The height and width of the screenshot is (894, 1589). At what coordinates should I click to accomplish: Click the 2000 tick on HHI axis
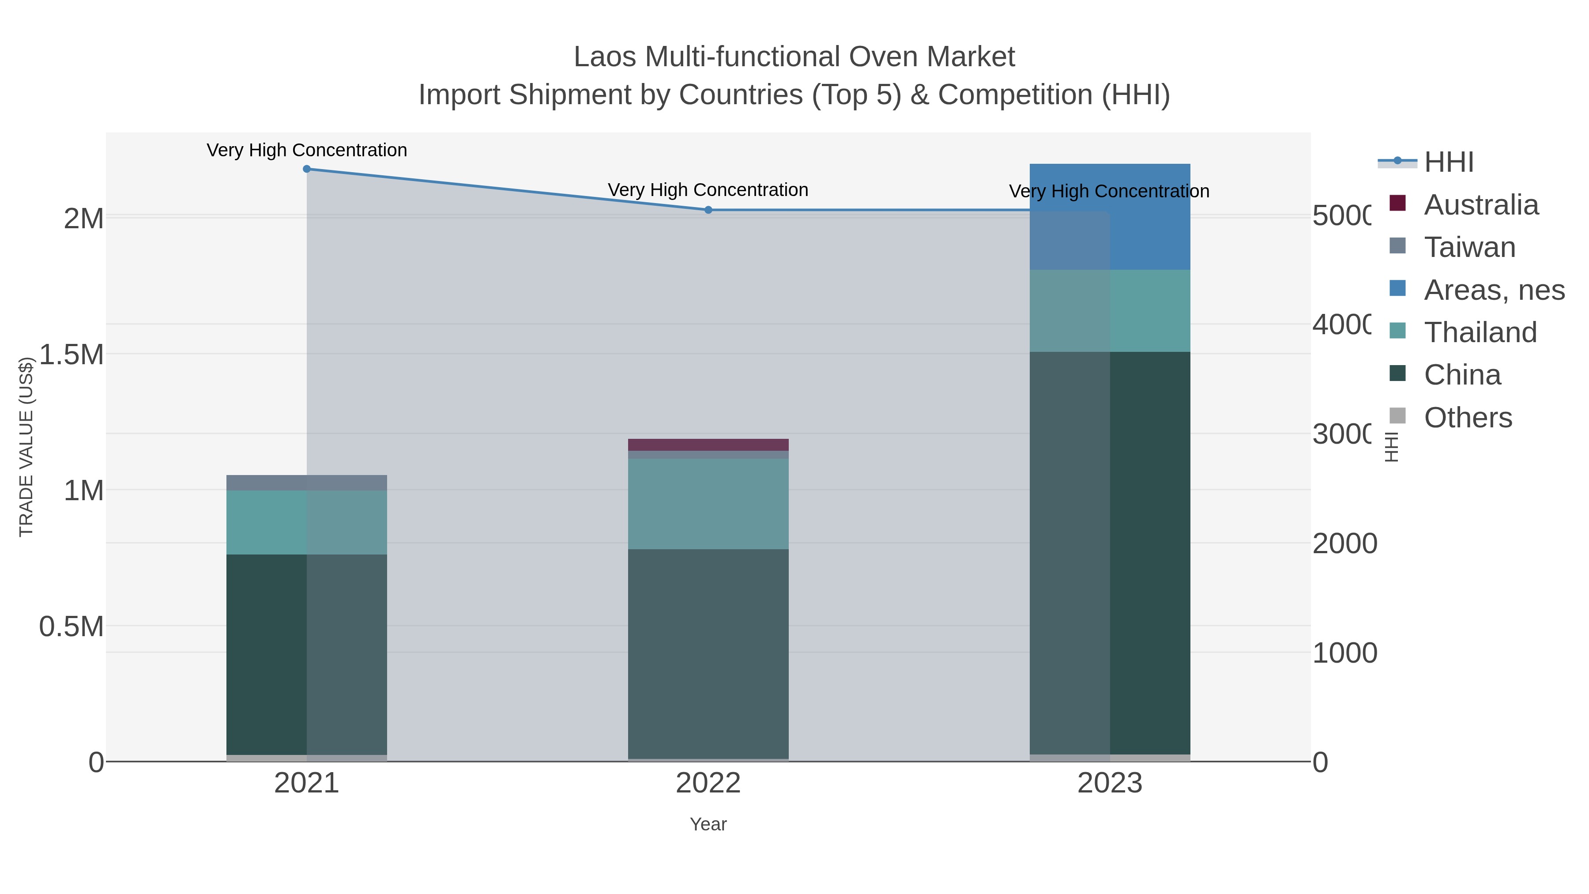coord(1345,543)
